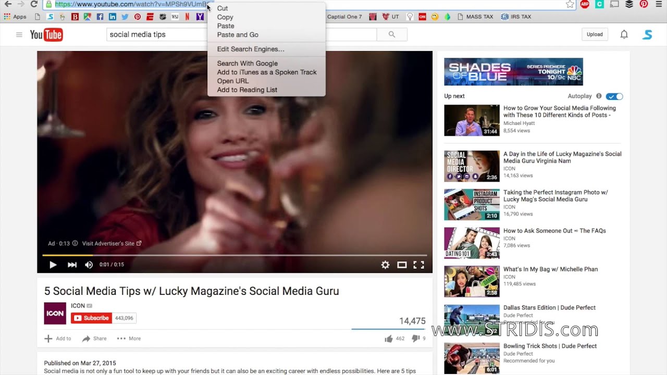Screen dimensions: 667x375
Task: Play the video
Action: (x=53, y=265)
